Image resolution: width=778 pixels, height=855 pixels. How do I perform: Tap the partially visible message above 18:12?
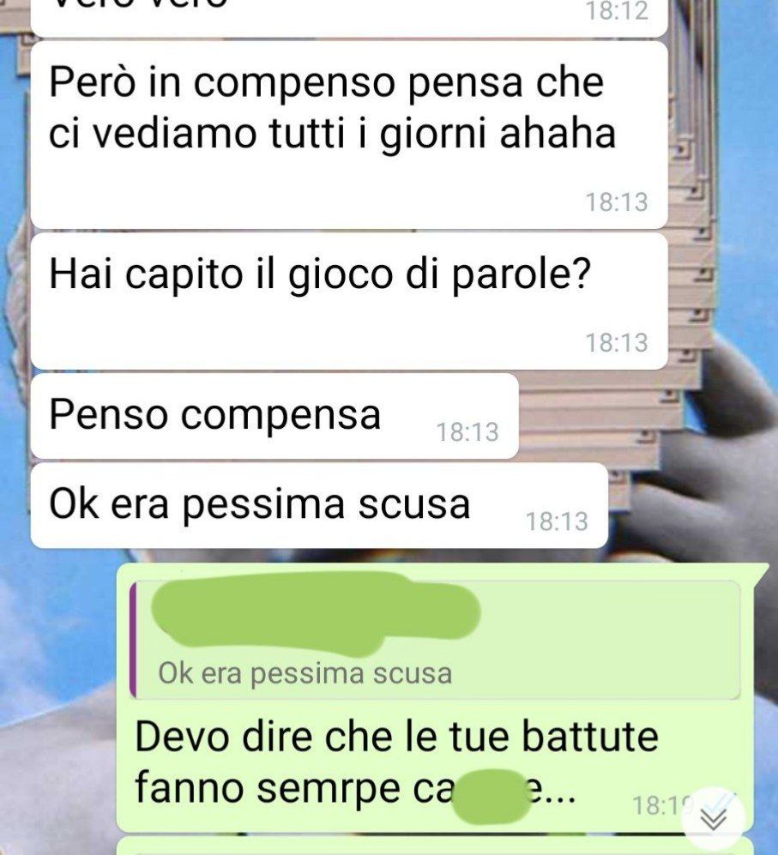[x=349, y=17]
